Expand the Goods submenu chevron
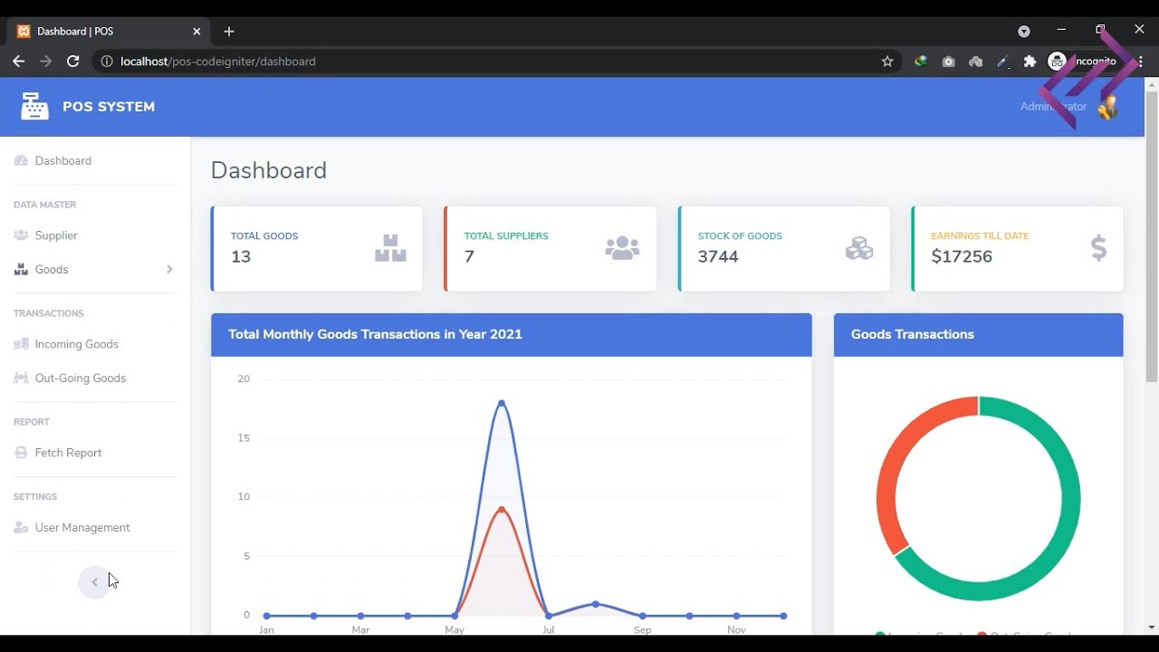 click(x=169, y=269)
